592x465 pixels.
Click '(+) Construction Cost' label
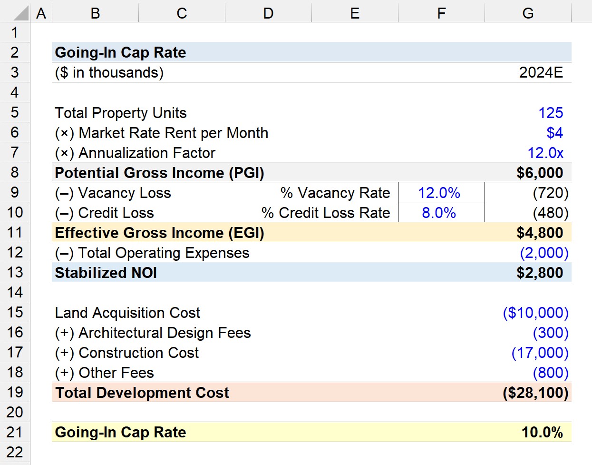pyautogui.click(x=127, y=353)
